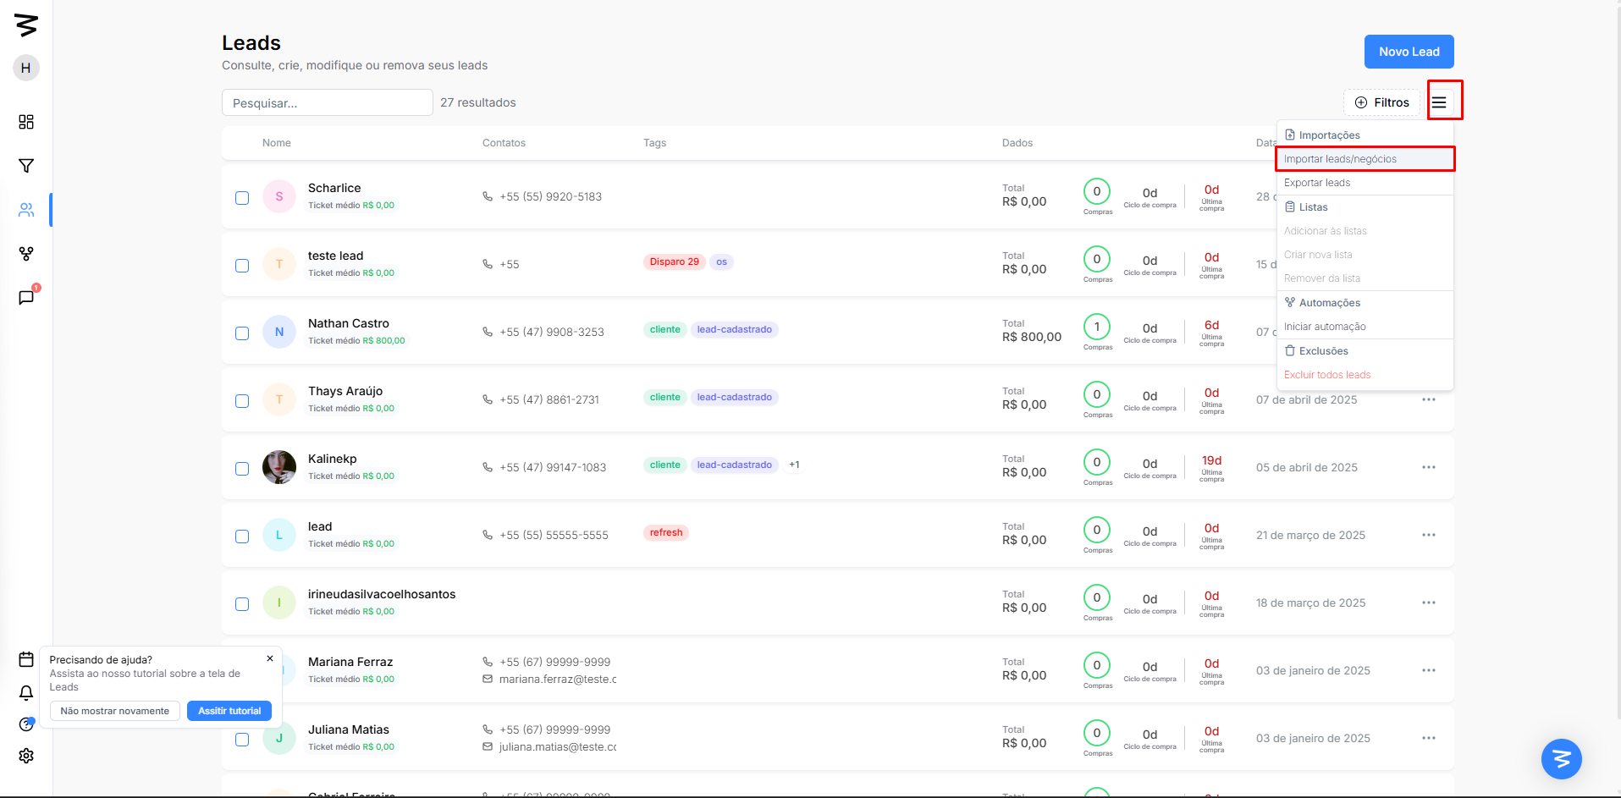
Task: Close the help tutorial popup
Action: (x=270, y=658)
